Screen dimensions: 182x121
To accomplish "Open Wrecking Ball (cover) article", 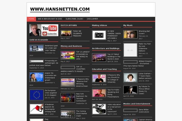I will (x=144, y=32).
